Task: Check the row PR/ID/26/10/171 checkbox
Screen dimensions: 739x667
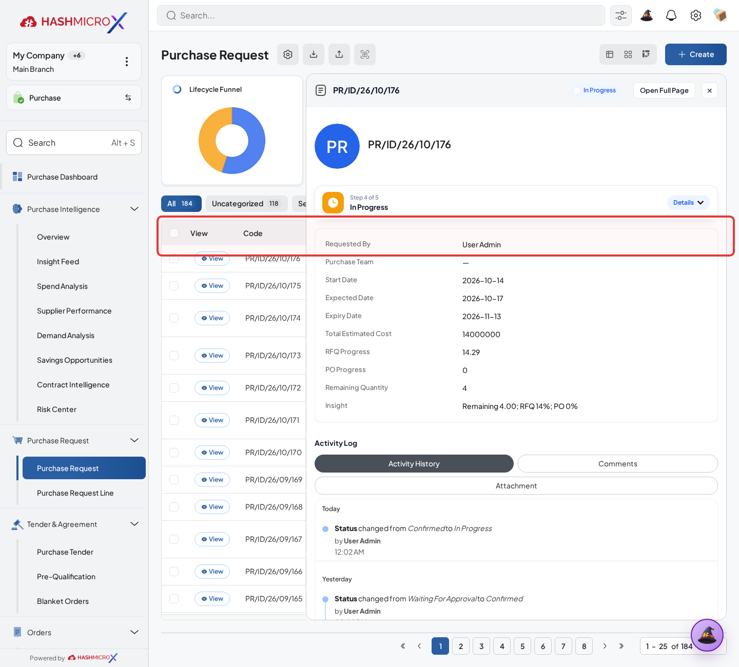Action: (x=174, y=420)
